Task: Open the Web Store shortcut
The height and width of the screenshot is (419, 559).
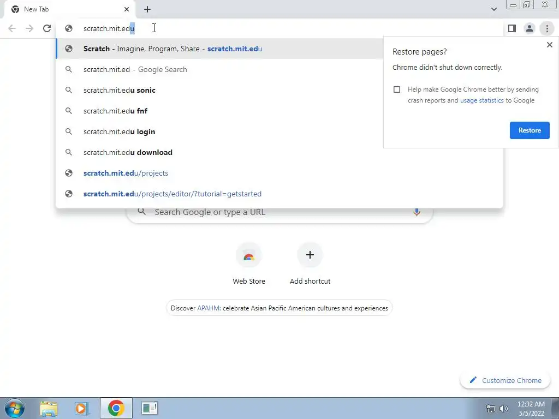Action: tap(249, 264)
